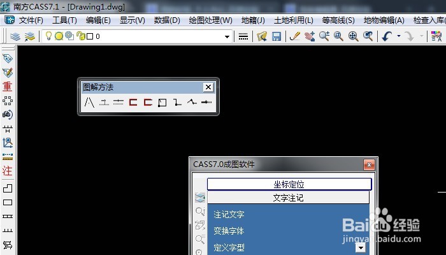The width and height of the screenshot is (446, 255).
Task: Click the first red bracket tool in 图解方法
Action: pyautogui.click(x=133, y=102)
